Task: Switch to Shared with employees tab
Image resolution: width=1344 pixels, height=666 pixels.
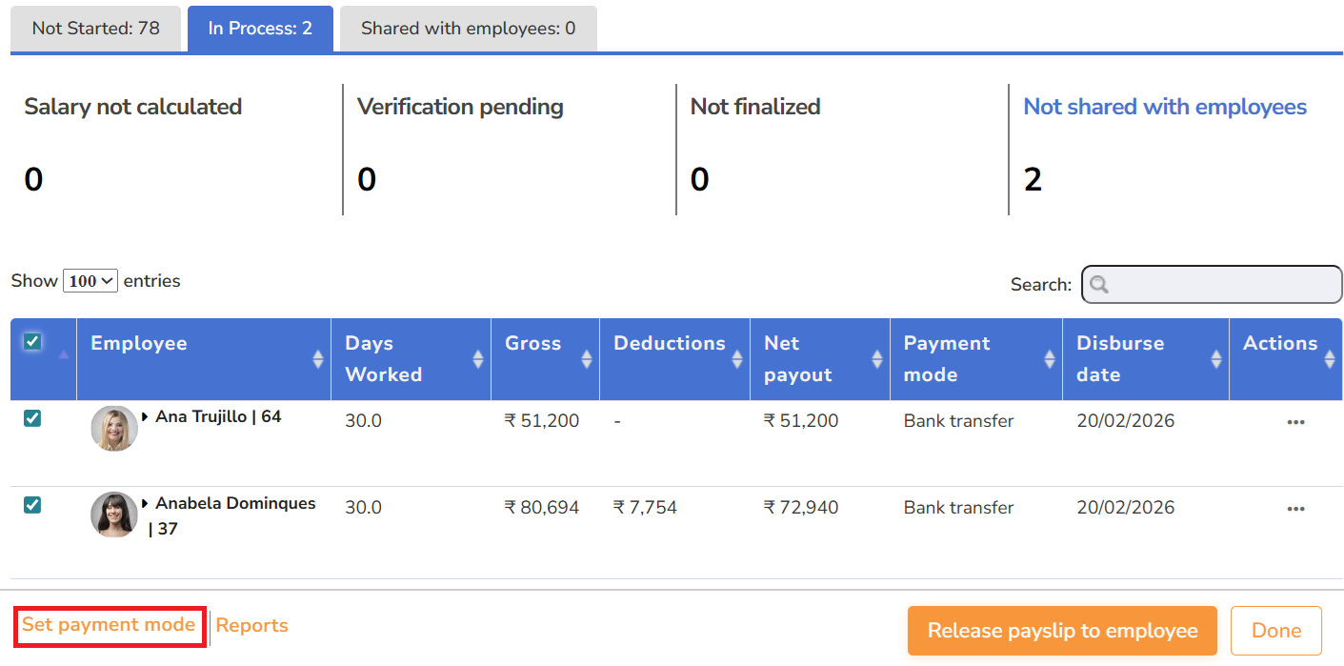Action: (468, 29)
